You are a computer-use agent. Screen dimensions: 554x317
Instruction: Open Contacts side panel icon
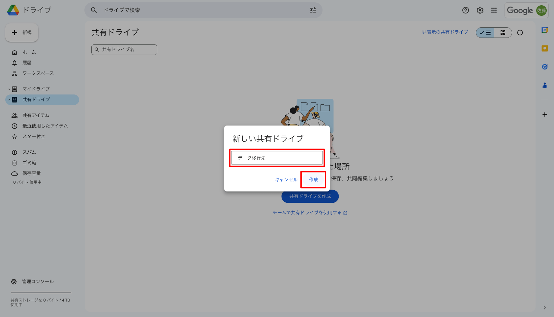pyautogui.click(x=544, y=85)
